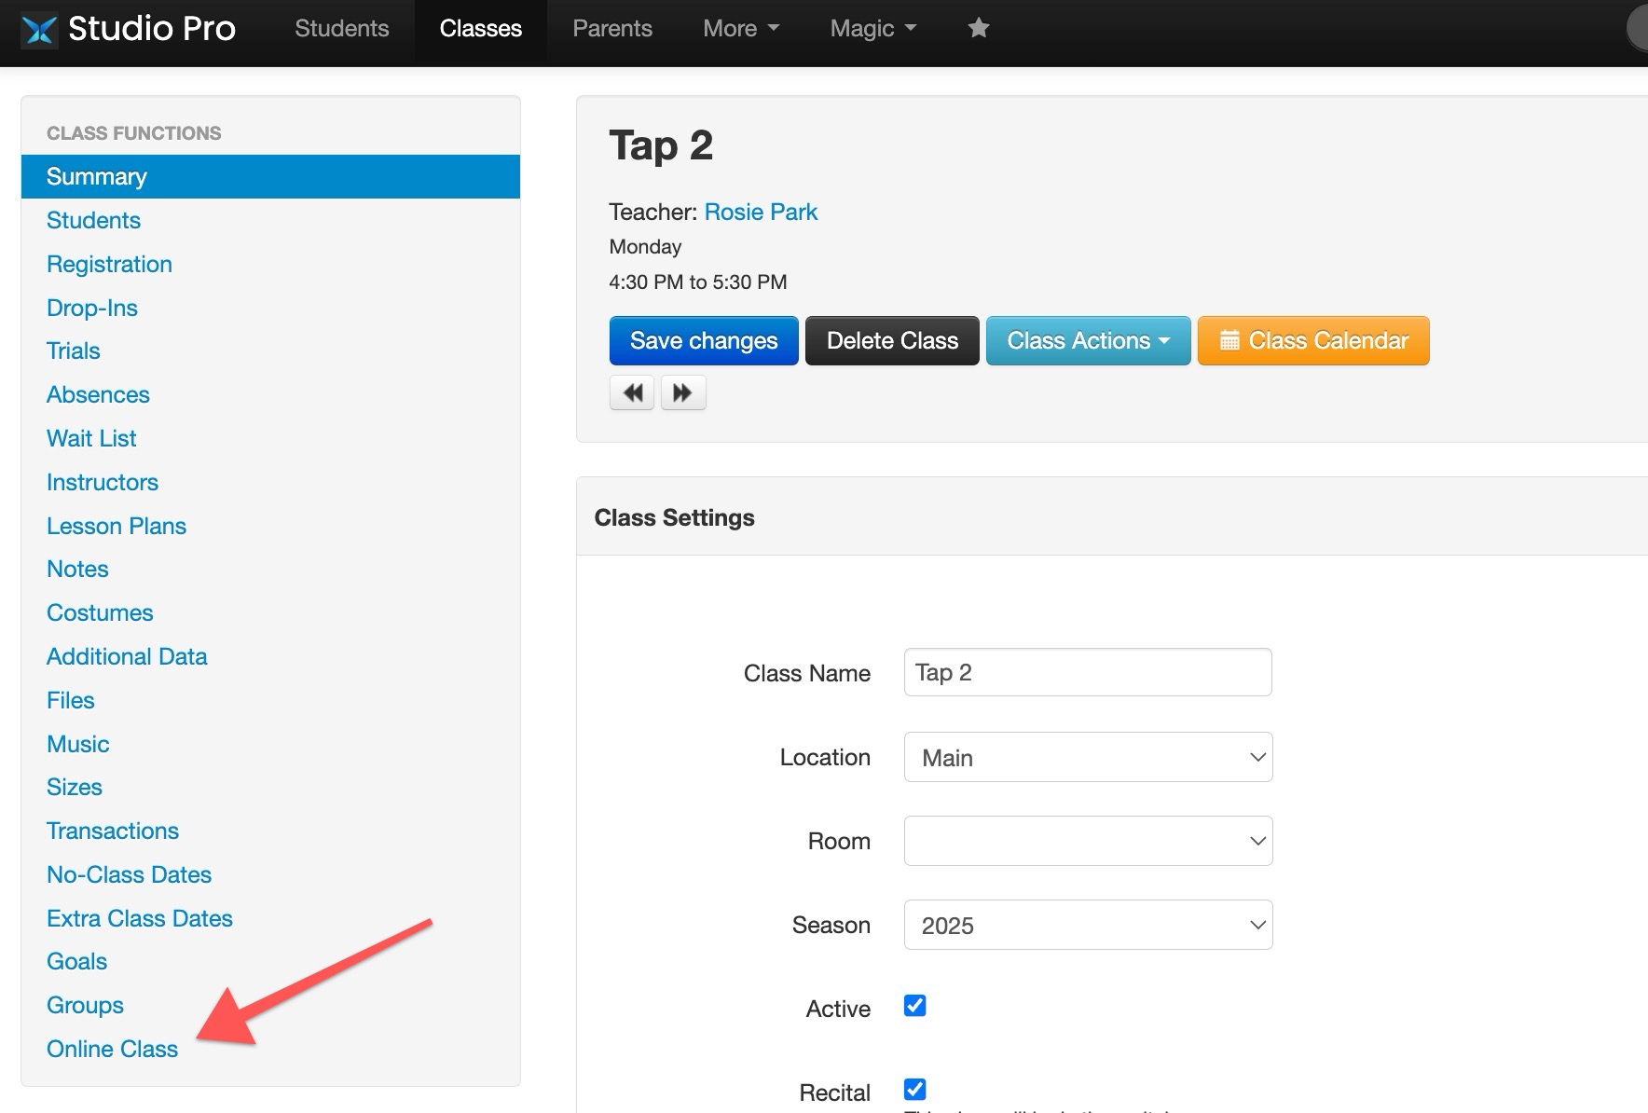Go to next class with forward arrows
1648x1113 pixels.
click(683, 392)
